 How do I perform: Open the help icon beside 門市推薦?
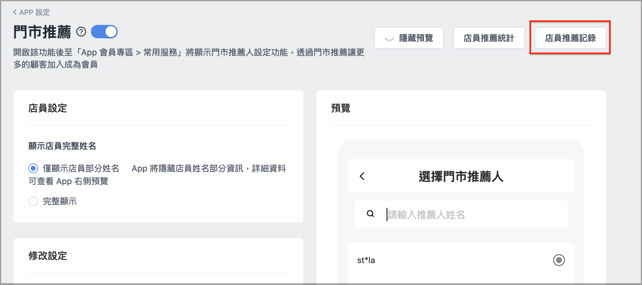click(x=81, y=32)
